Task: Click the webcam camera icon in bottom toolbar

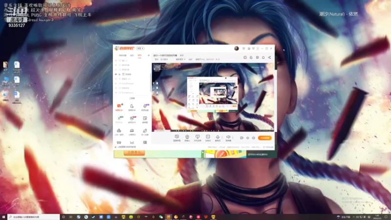Action: (187, 137)
